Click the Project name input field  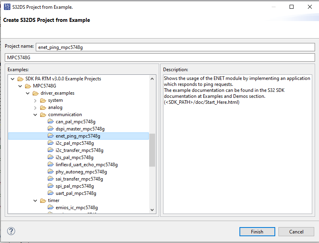point(175,47)
